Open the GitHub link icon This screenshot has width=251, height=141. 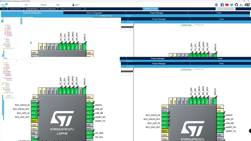pos(236,5)
